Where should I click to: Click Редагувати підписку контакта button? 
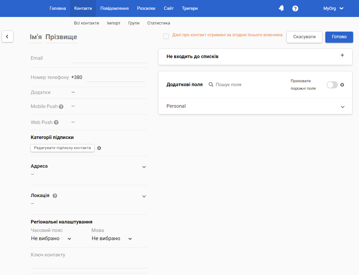click(x=62, y=148)
